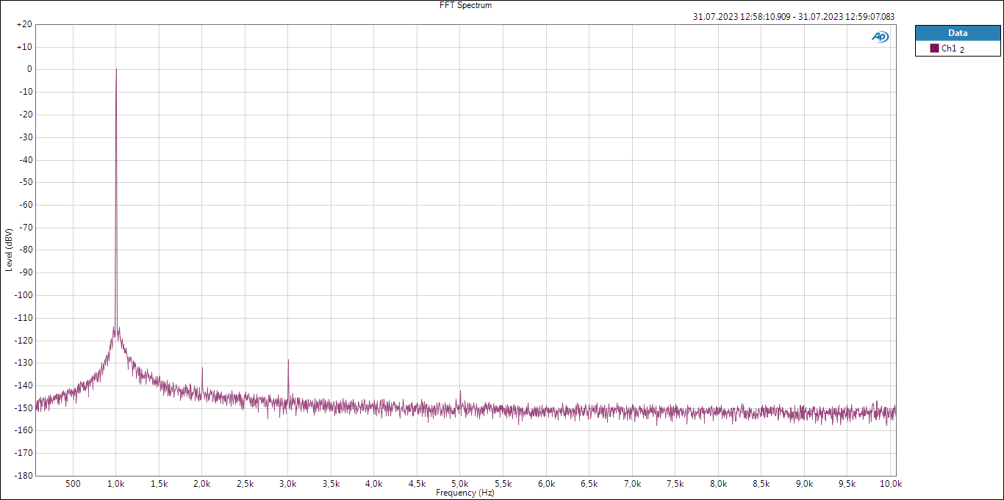Click the 1,0k frequency axis label
The height and width of the screenshot is (500, 1004).
coord(116,484)
